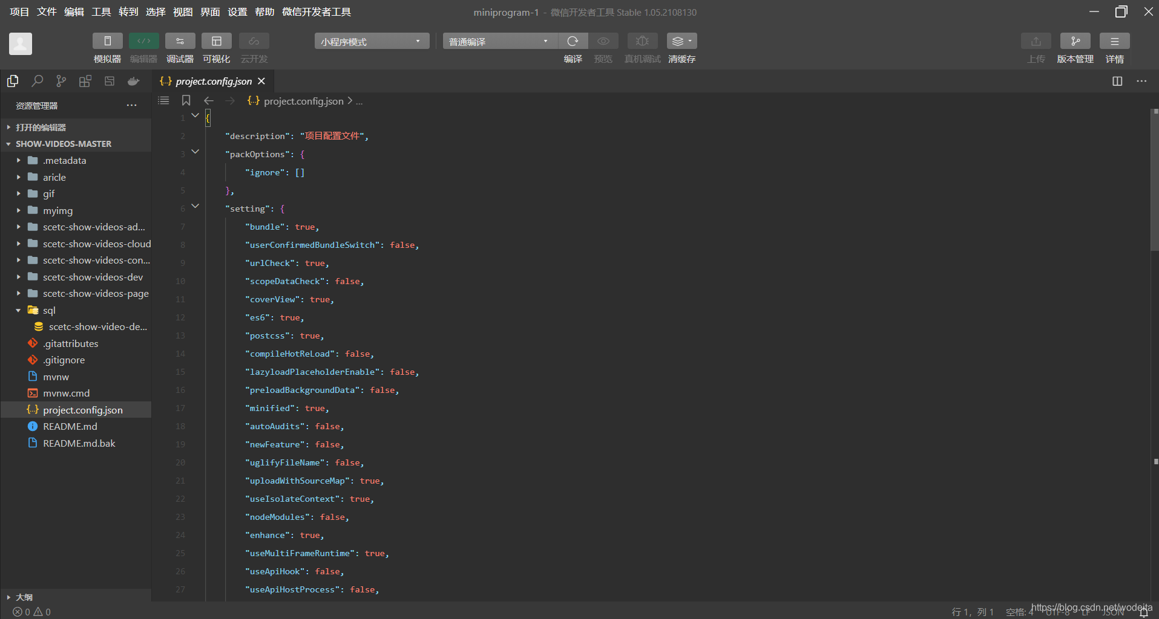
Task: Collapse the SHOW-VIDEOS-MASTER root folder
Action: [x=76, y=144]
